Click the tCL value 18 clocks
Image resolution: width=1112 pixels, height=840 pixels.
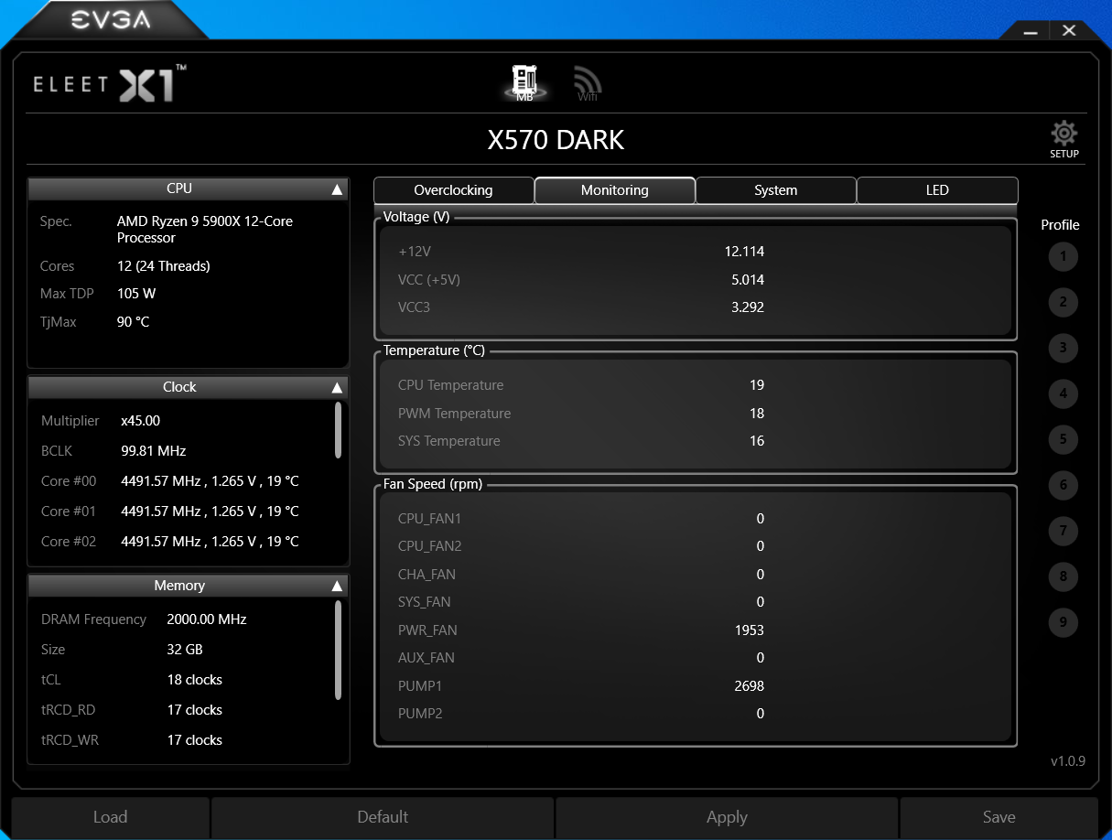[x=194, y=680]
